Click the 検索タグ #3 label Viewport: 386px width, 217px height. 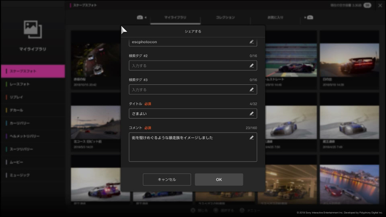tap(138, 80)
